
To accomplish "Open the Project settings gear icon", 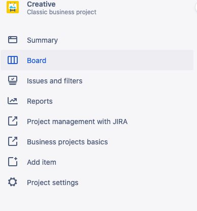I will pyautogui.click(x=13, y=182).
